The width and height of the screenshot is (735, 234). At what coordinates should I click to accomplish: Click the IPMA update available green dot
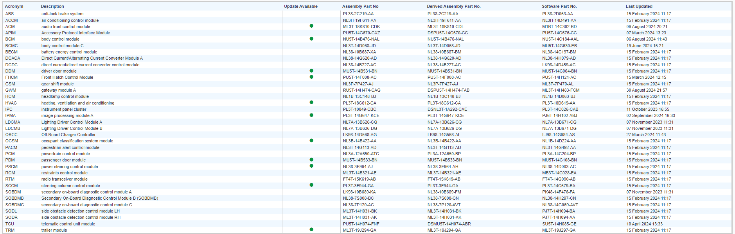311,115
